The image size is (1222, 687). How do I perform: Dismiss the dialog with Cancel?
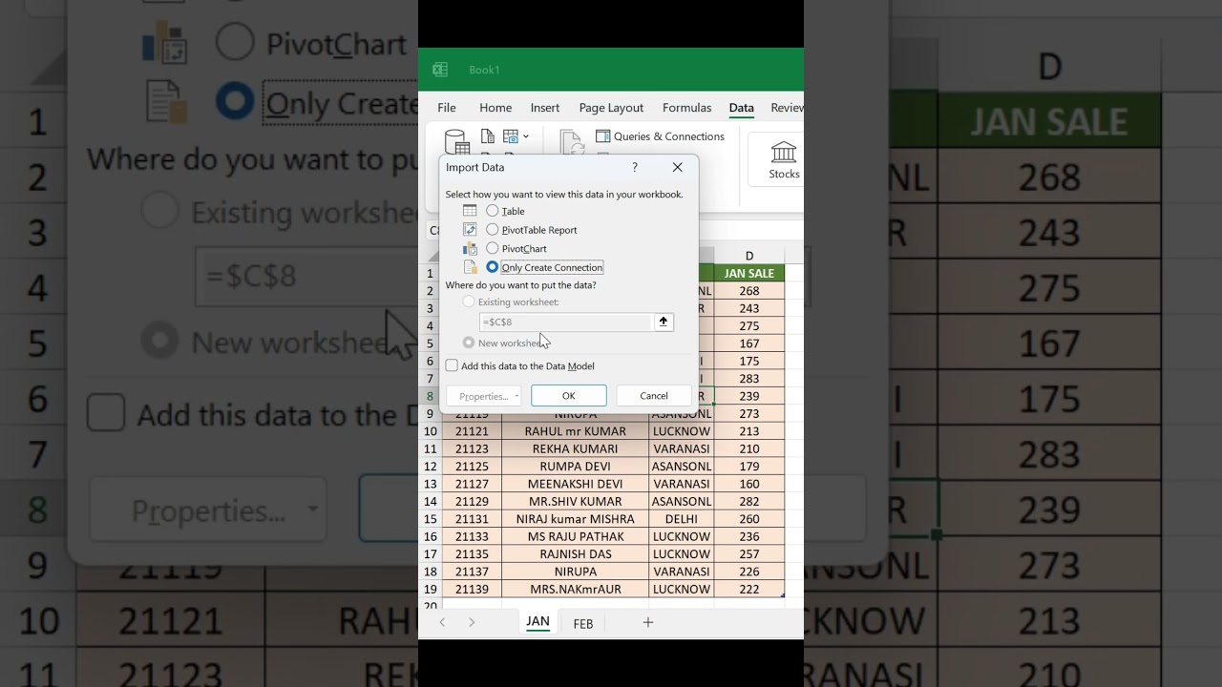(653, 395)
